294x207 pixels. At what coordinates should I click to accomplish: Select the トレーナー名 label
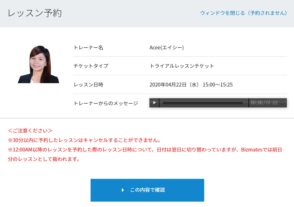88,48
